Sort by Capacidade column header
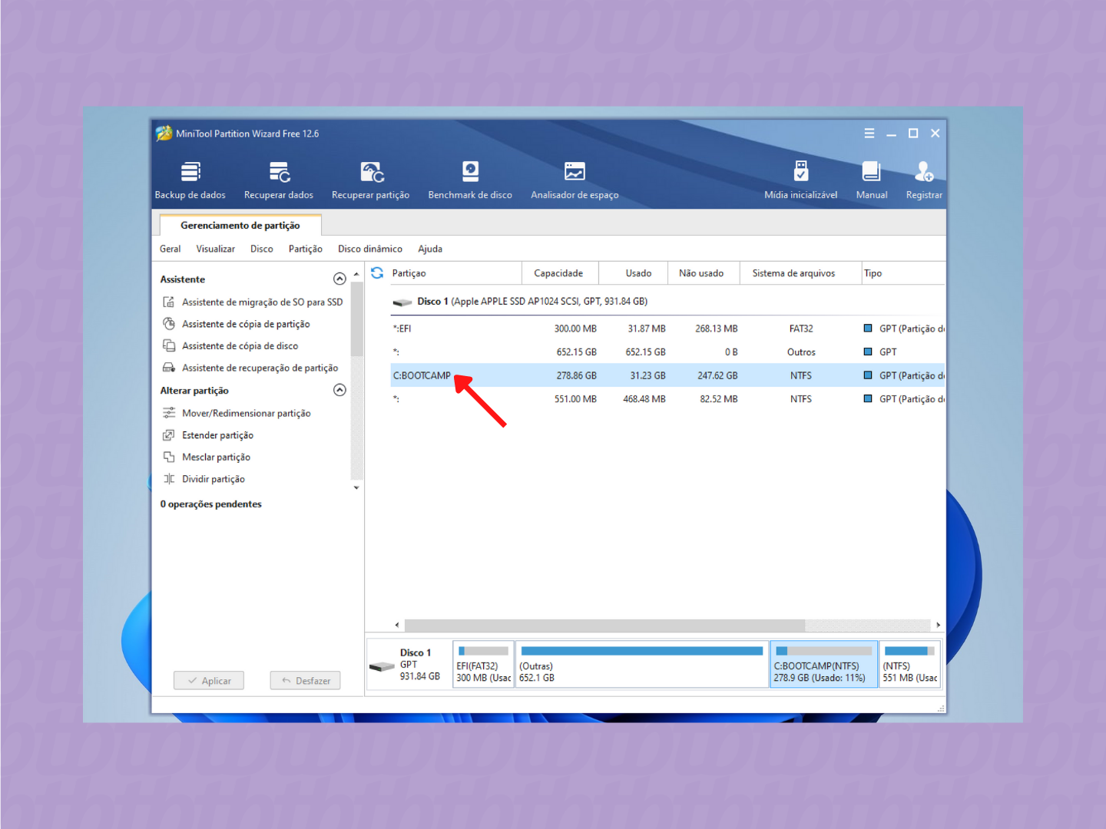This screenshot has height=829, width=1106. (559, 273)
